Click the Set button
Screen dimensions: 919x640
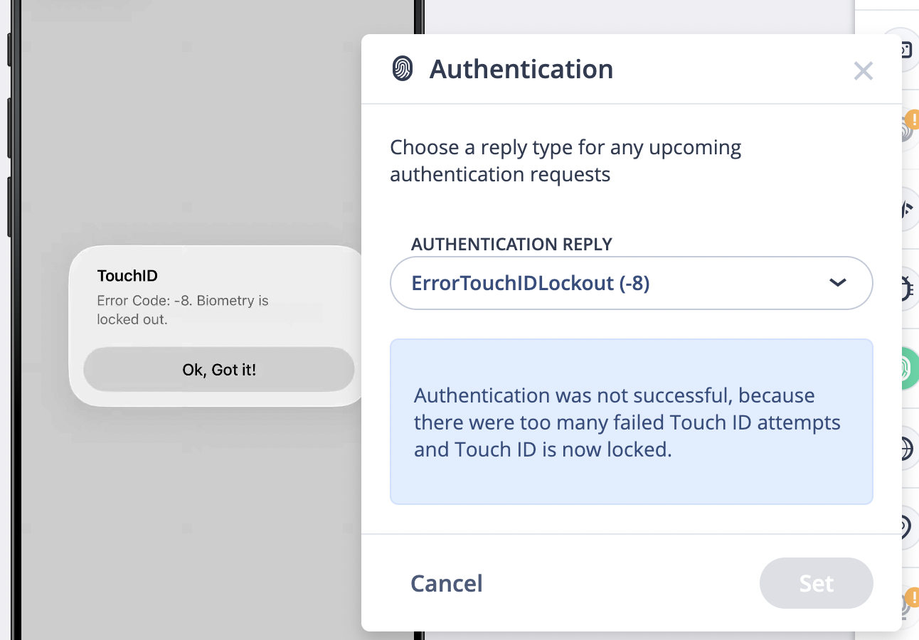tap(816, 583)
